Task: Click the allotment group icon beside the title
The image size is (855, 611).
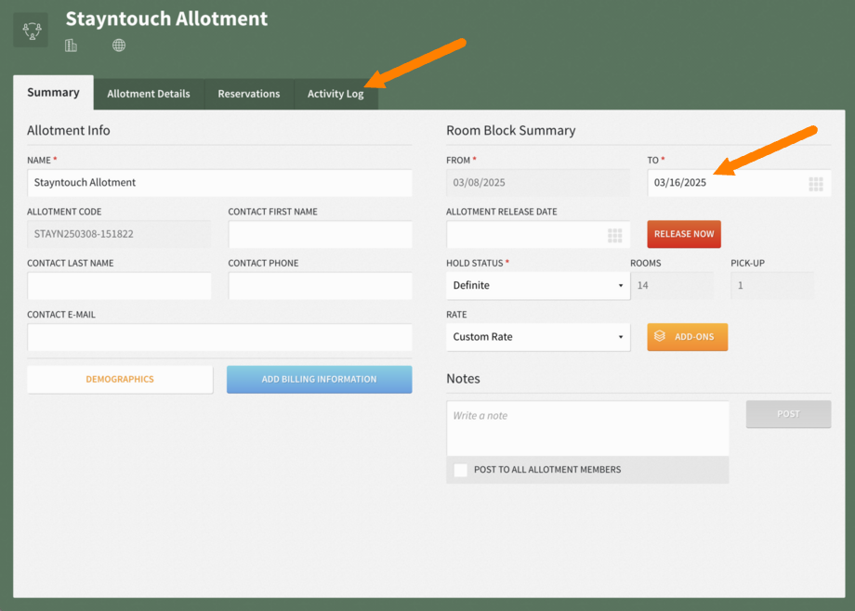Action: 31,30
